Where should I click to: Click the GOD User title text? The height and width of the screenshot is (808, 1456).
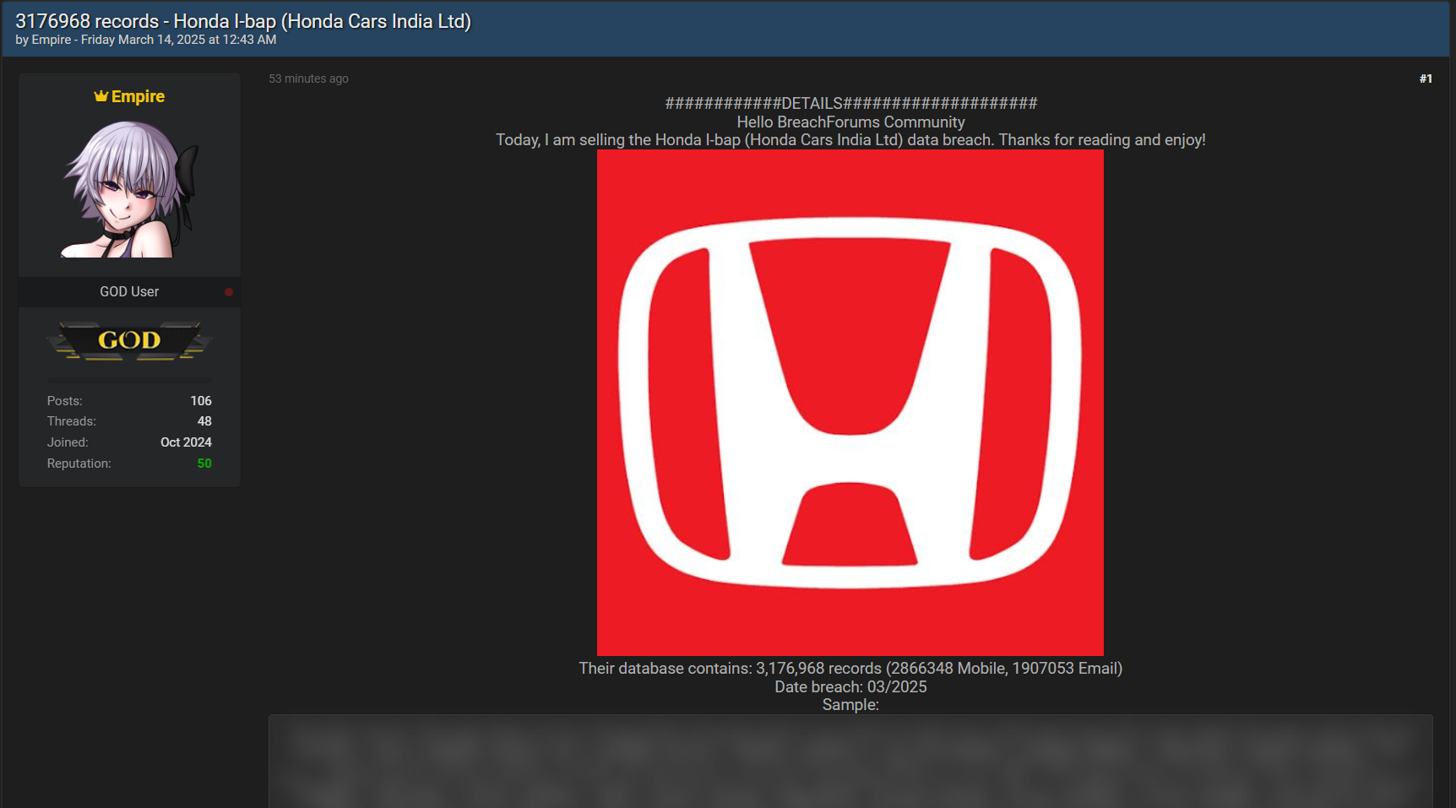129,291
